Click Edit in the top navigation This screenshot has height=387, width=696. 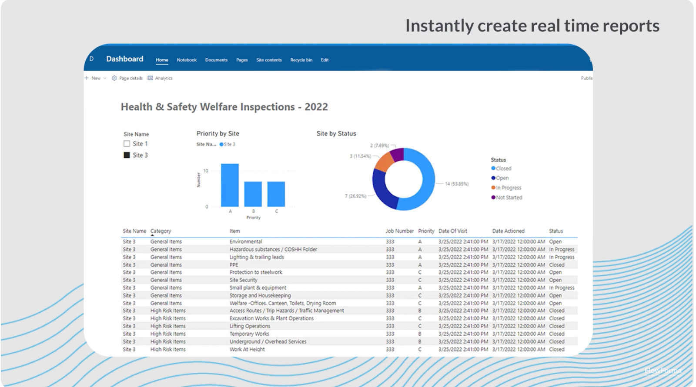click(325, 60)
